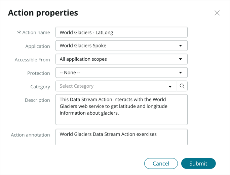
Task: Click the Category field label
Action: click(x=40, y=87)
